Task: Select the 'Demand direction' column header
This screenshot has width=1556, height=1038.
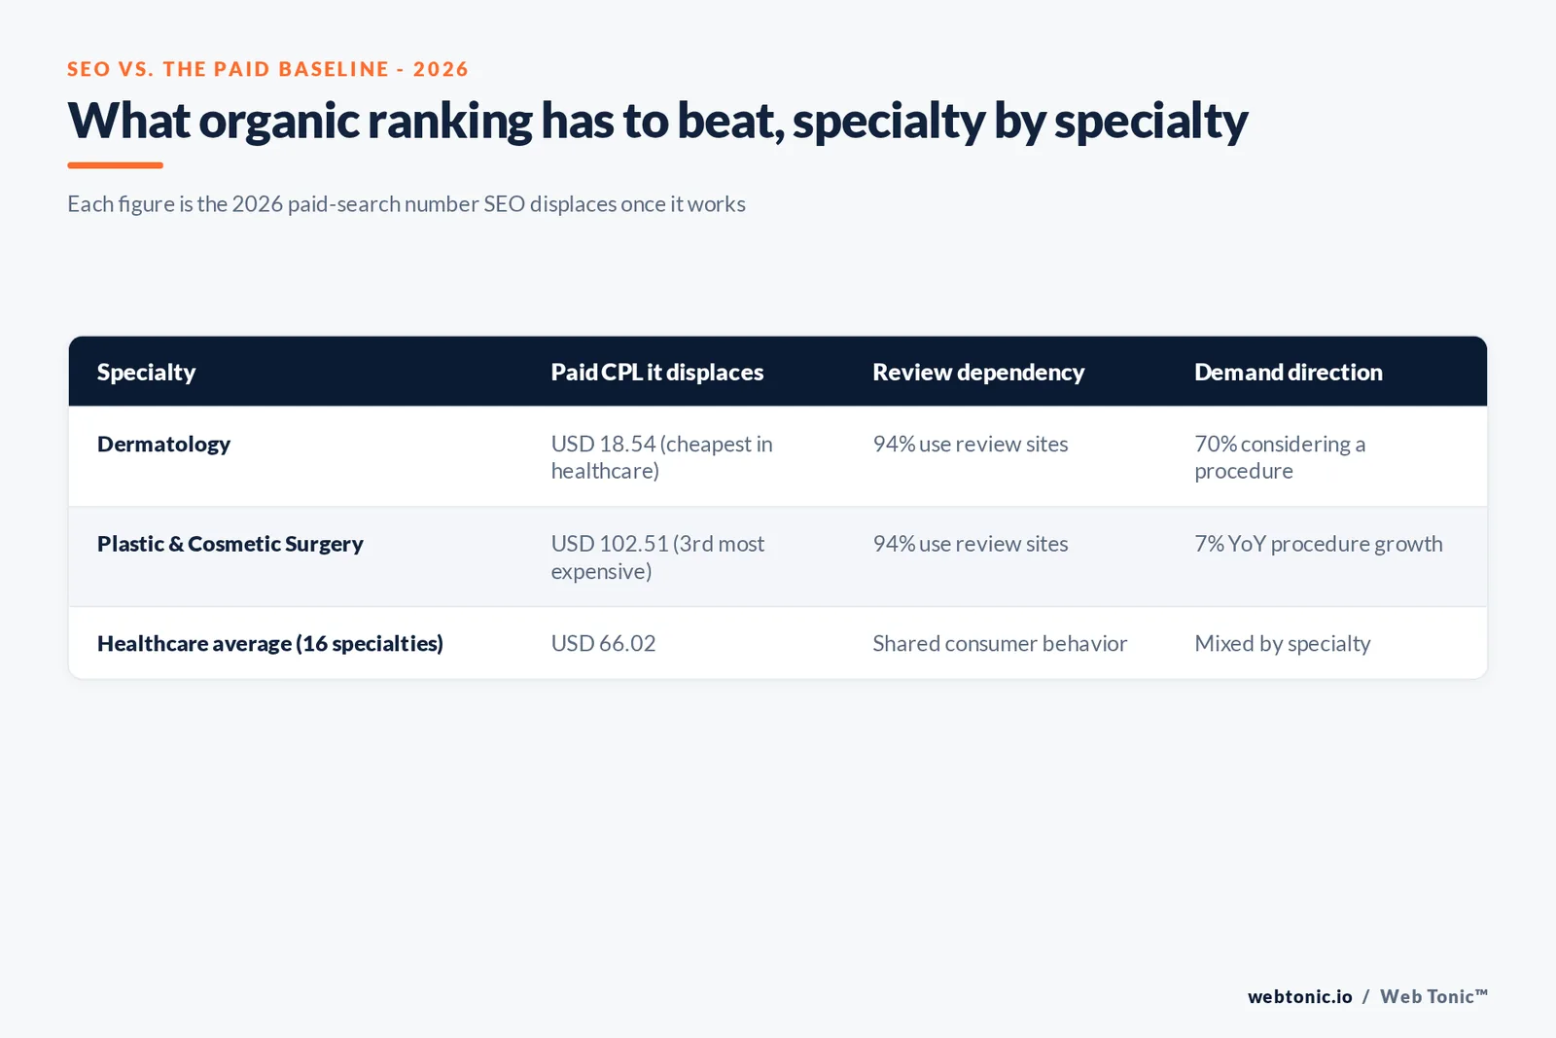Action: coord(1289,372)
